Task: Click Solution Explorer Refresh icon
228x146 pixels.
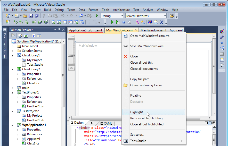Action: pyautogui.click(x=26, y=36)
